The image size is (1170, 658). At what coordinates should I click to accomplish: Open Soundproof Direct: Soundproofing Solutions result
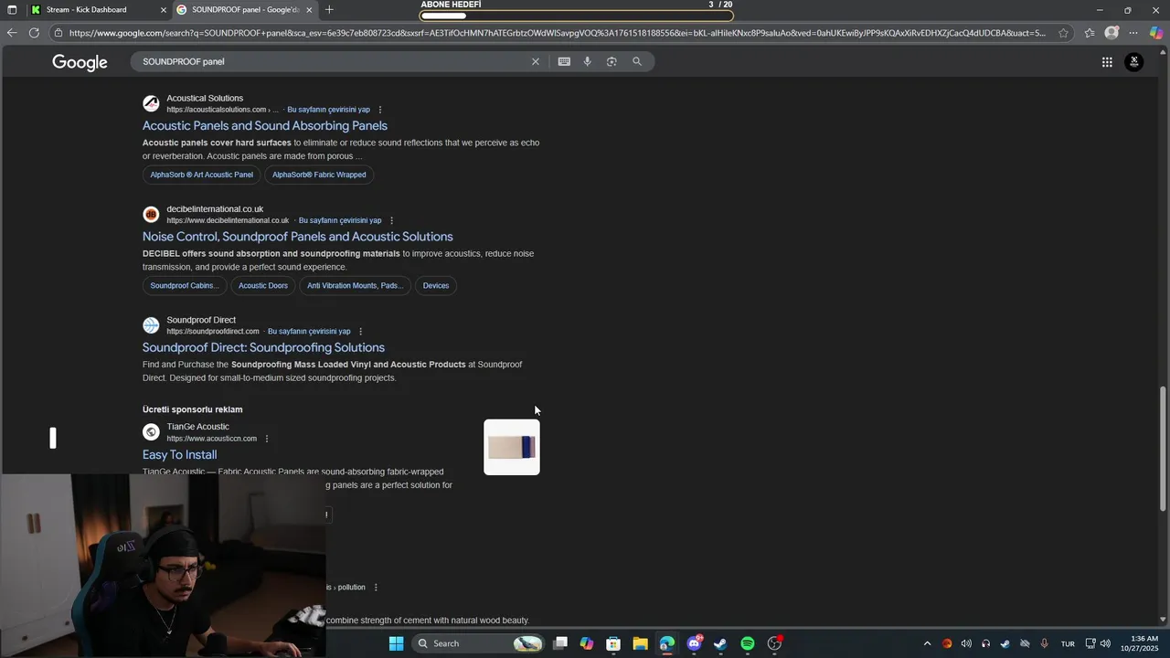[x=263, y=347]
